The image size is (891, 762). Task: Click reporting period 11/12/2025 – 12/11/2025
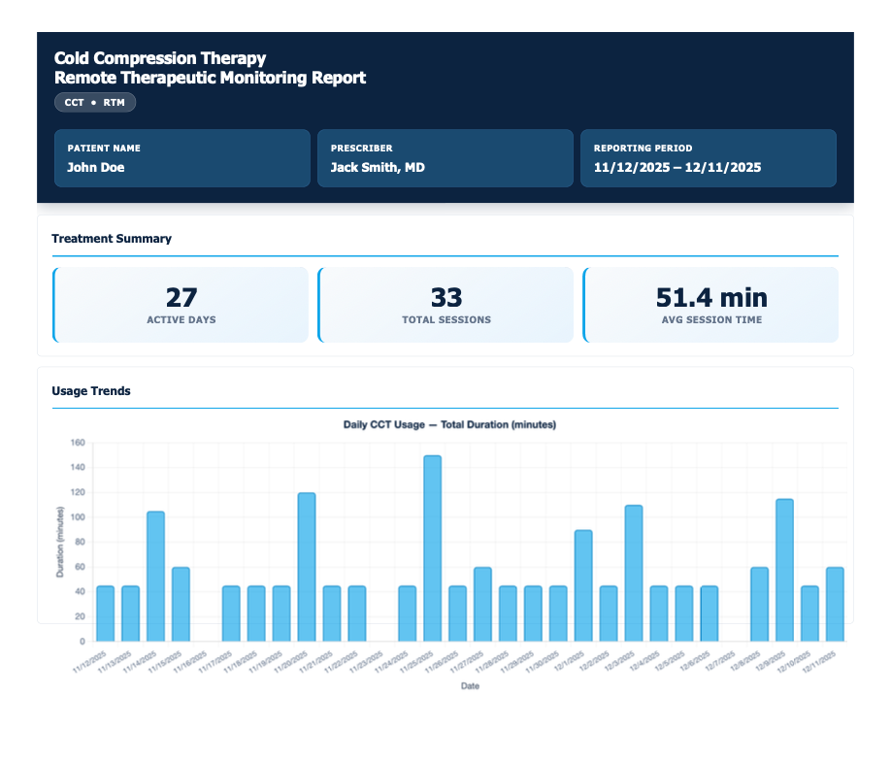677,167
